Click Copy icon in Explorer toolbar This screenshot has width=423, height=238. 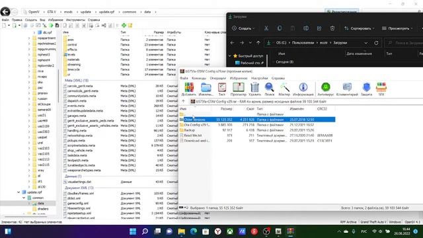click(280, 28)
